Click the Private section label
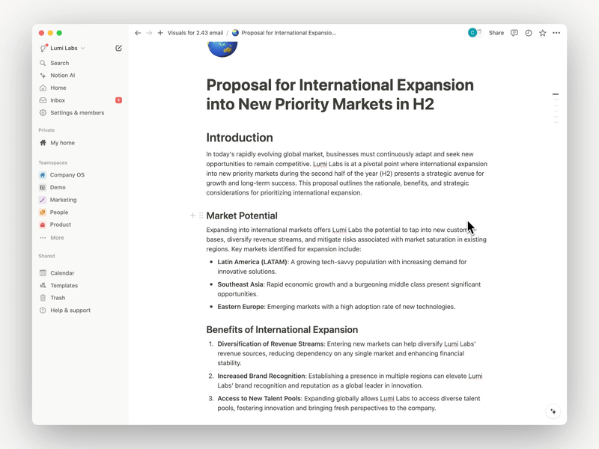This screenshot has height=449, width=599. click(x=46, y=130)
